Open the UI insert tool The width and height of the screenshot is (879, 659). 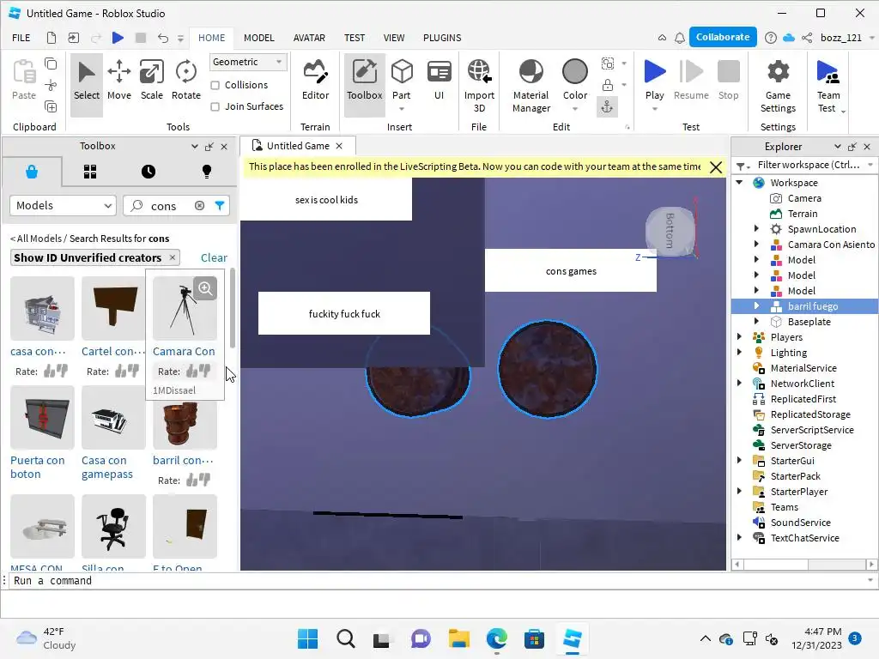click(439, 80)
